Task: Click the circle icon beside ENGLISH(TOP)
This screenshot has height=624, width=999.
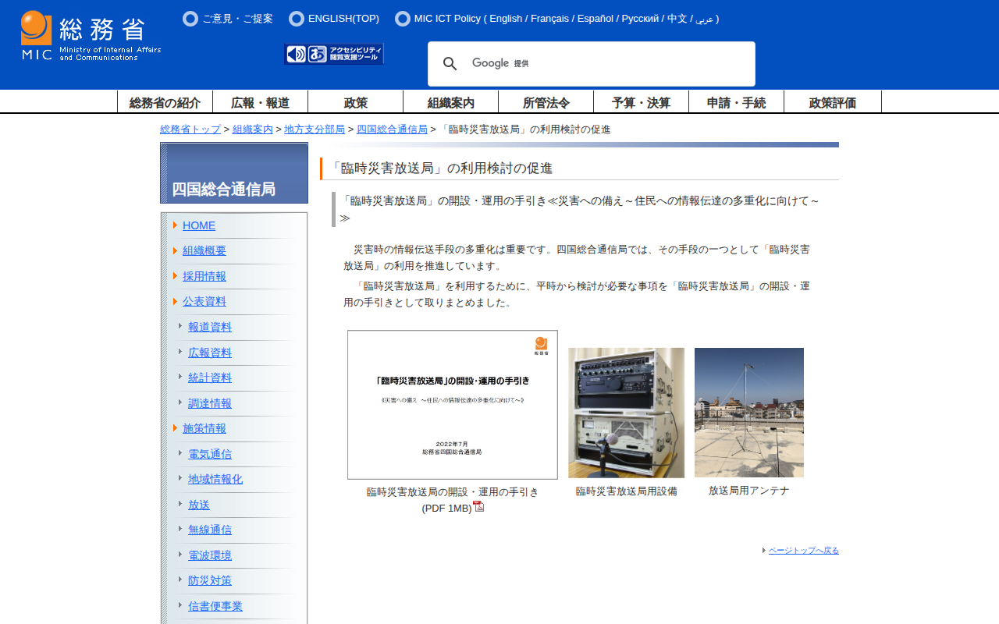Action: [296, 19]
